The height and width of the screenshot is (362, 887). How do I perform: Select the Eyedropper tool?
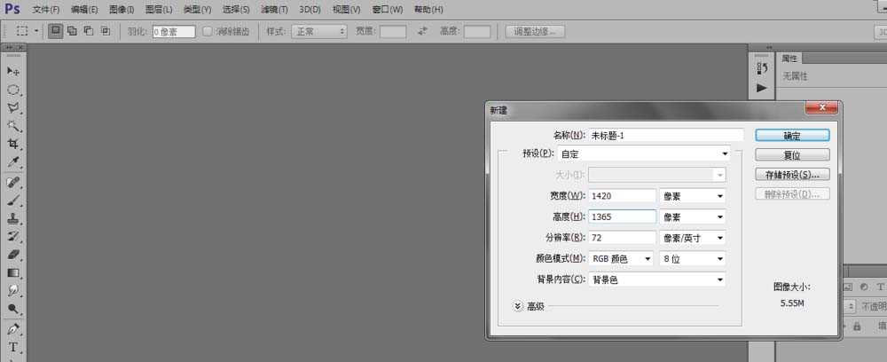pyautogui.click(x=13, y=162)
